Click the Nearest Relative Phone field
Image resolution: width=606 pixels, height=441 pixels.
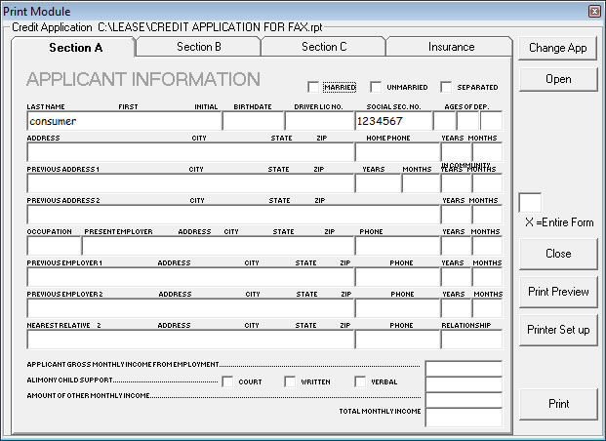point(397,340)
